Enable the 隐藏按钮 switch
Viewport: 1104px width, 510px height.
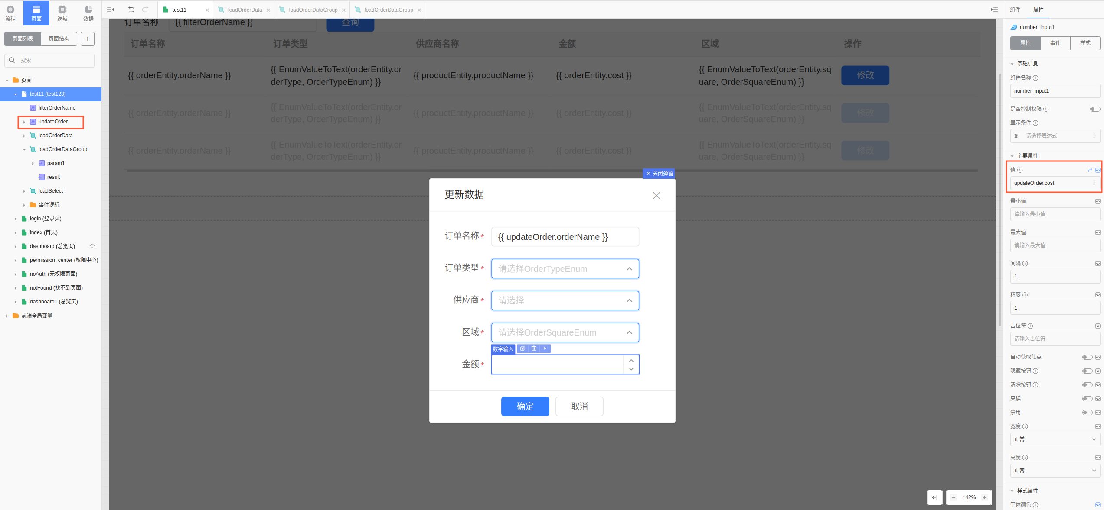[x=1087, y=371]
